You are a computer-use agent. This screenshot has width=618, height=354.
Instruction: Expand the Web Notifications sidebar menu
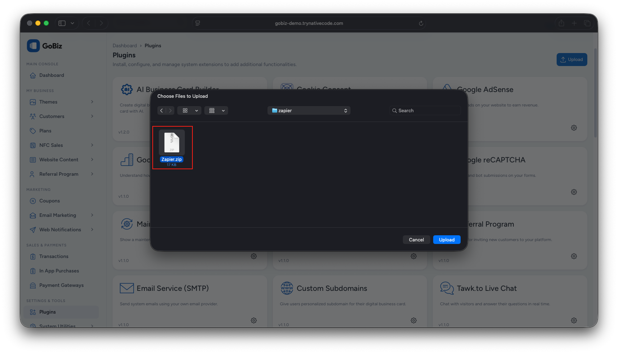61,230
